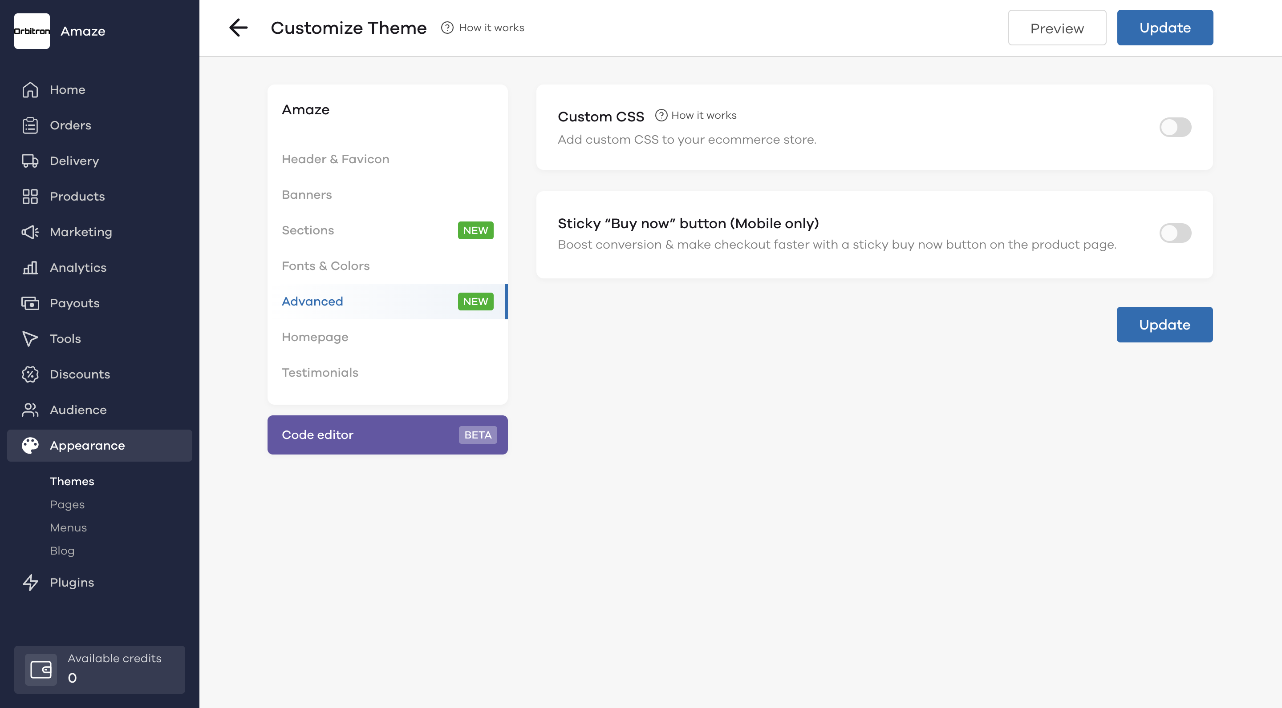Collapse the Appearance menu

[100, 446]
